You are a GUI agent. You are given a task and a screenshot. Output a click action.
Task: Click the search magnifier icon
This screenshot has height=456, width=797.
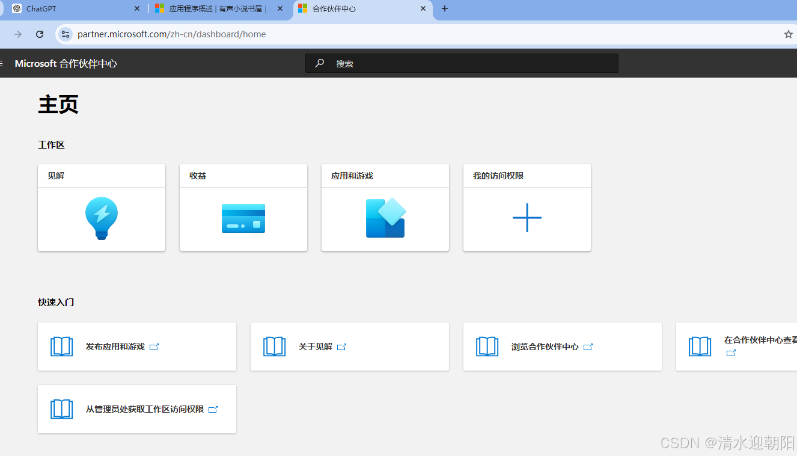click(x=320, y=63)
